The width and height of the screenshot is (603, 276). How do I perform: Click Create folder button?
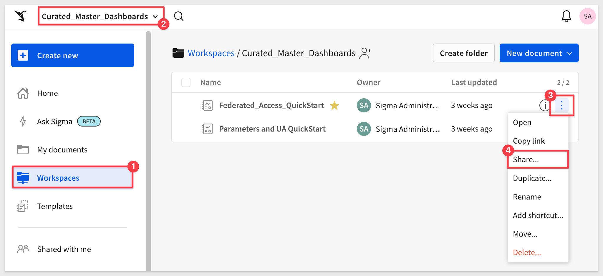coord(464,53)
